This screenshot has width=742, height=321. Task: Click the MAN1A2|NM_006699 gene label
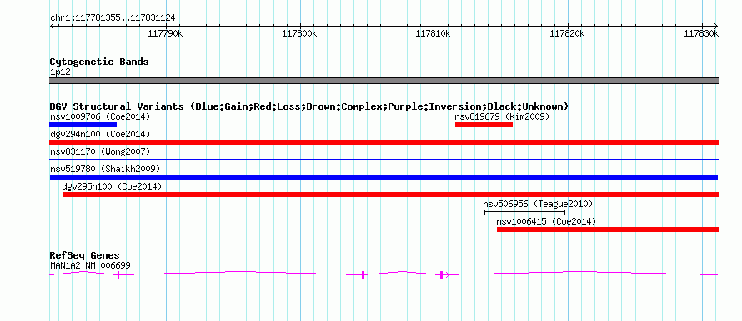[x=90, y=266]
